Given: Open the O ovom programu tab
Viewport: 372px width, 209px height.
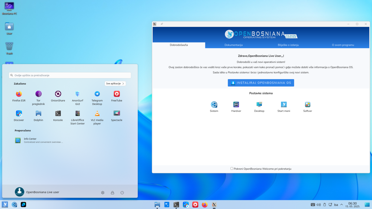Looking at the screenshot, I should [343, 45].
